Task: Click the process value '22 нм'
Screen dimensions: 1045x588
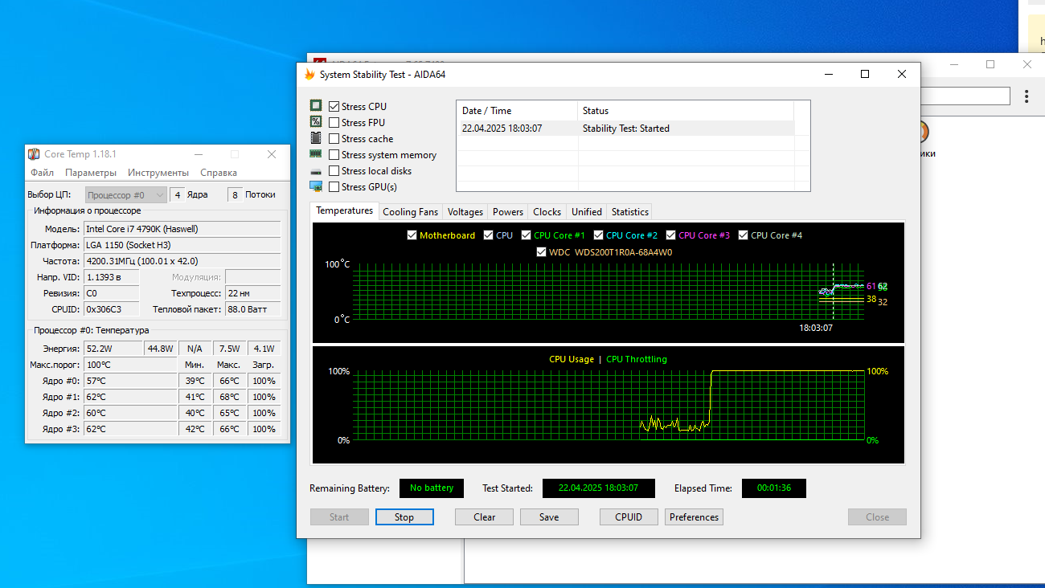Action: click(253, 293)
